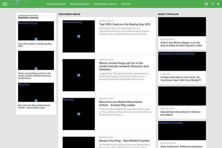Click Legends Galore category tag
222x148 pixels.
point(168,143)
